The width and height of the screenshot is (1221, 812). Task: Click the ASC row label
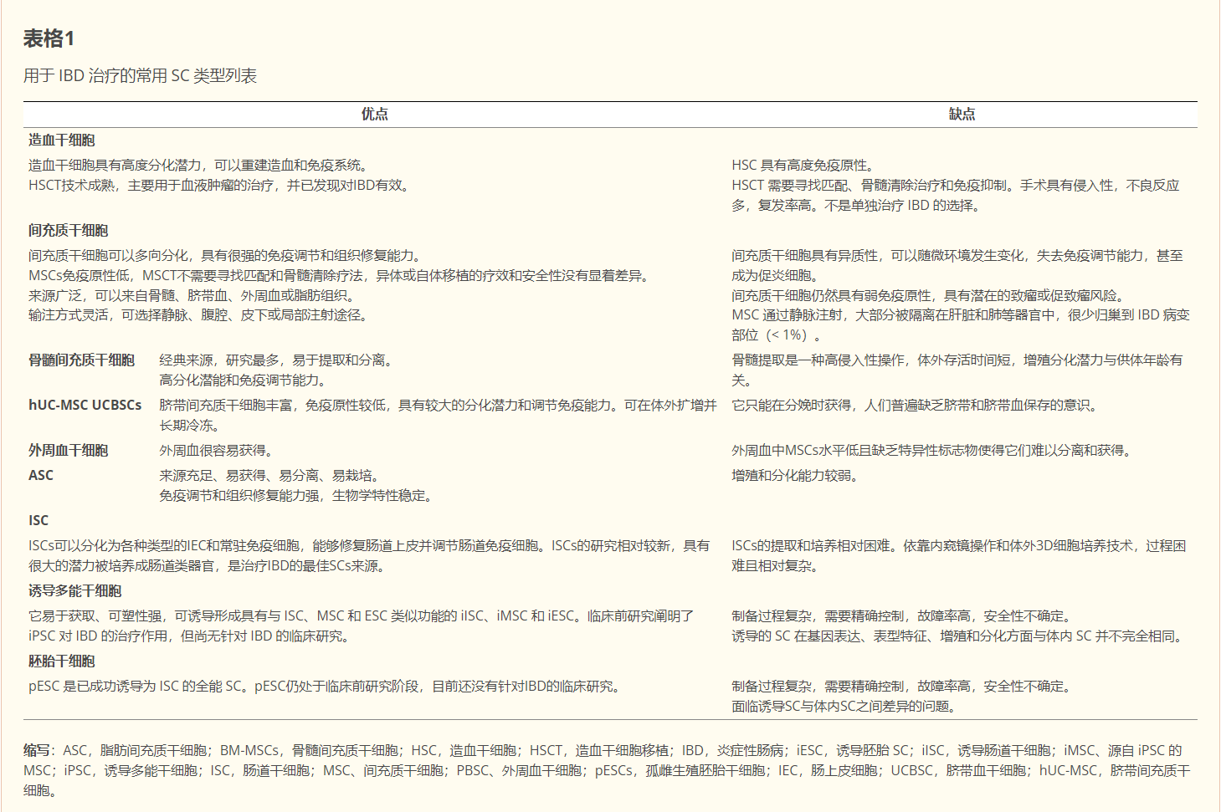tap(41, 476)
